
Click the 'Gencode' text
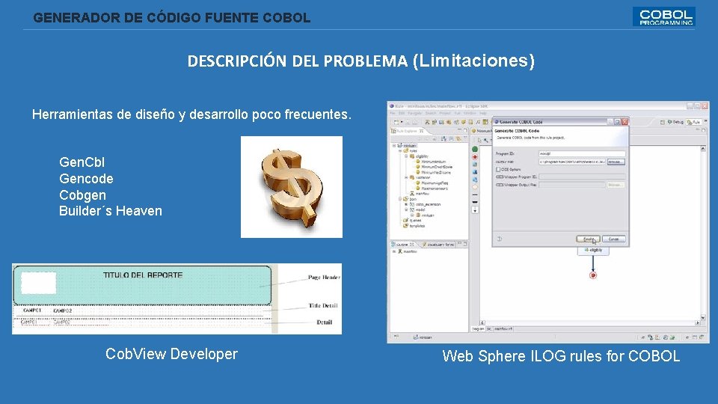pos(86,179)
